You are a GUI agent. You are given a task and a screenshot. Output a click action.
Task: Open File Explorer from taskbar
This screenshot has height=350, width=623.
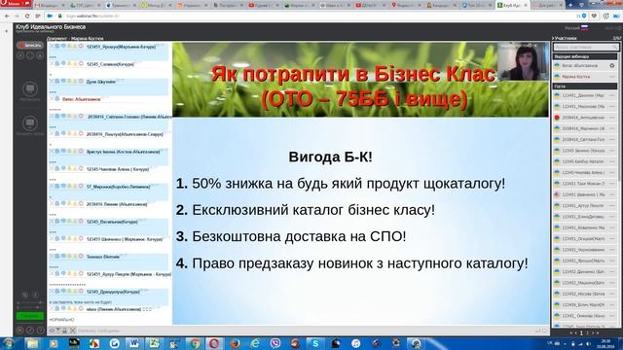[x=32, y=343]
